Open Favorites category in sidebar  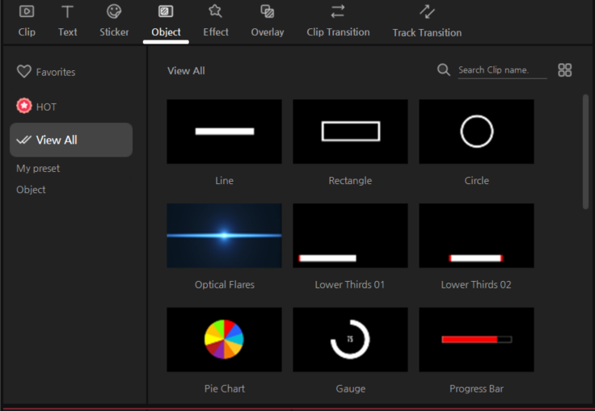pos(47,72)
